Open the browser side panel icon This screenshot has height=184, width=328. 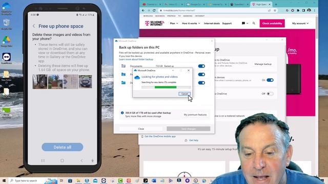coord(303,10)
